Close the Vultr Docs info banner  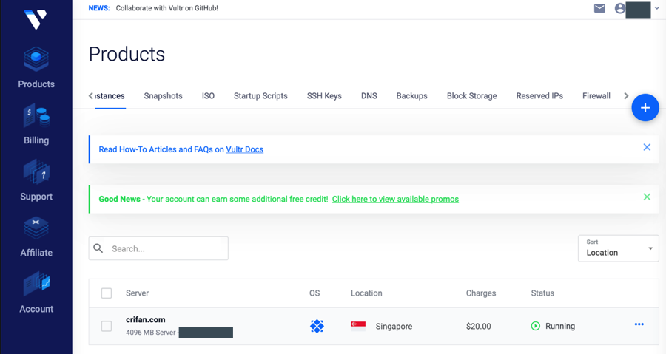pos(647,147)
